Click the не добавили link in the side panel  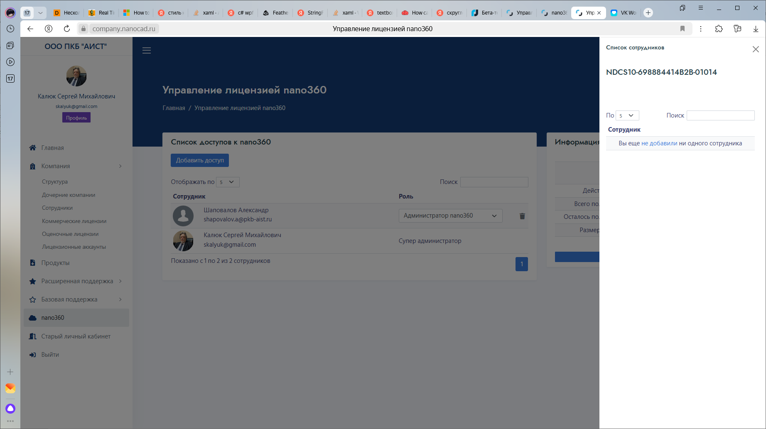click(659, 143)
